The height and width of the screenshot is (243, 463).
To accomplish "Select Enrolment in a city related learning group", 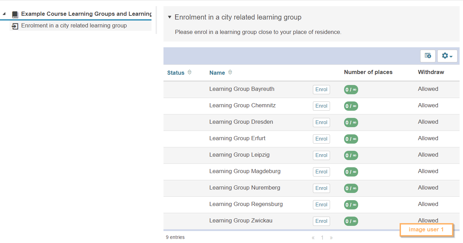I will point(74,26).
